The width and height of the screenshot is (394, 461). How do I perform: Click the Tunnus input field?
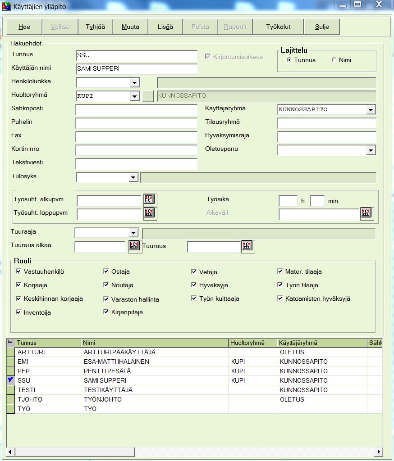[136, 55]
